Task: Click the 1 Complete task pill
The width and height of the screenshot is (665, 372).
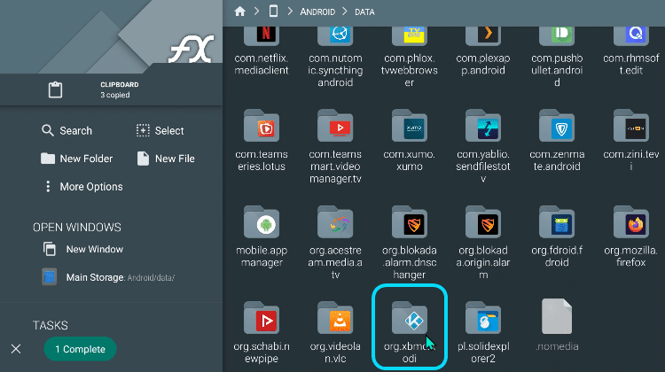Action: [x=80, y=349]
